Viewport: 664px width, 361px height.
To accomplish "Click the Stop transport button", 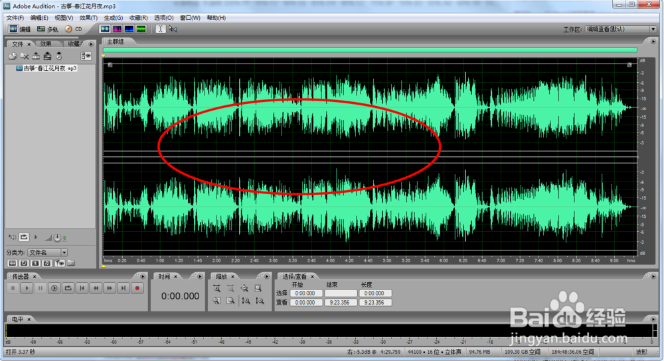I will pos(13,288).
